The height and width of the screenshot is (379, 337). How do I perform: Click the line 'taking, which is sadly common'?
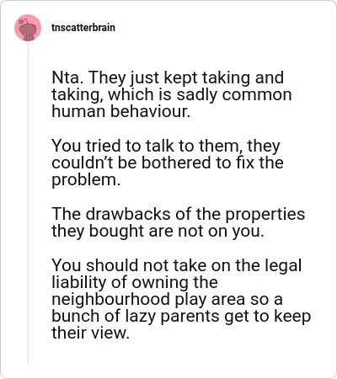pos(172,94)
